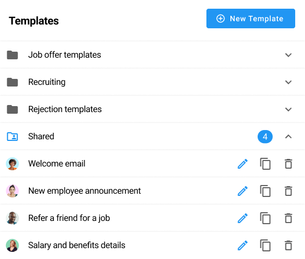The width and height of the screenshot is (305, 259).
Task: Collapse the Shared folder
Action: (288, 137)
